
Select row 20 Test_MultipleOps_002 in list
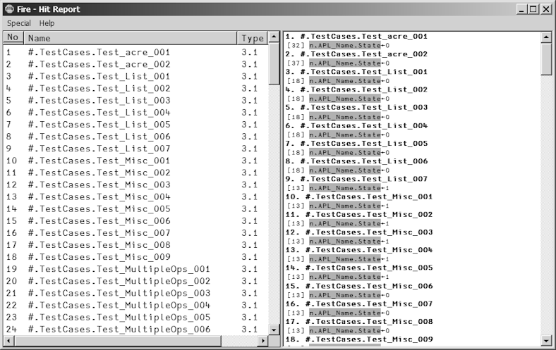(x=135, y=281)
